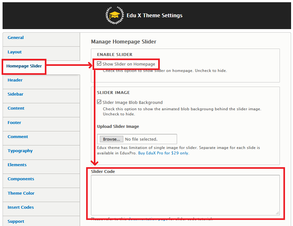Image resolution: width=293 pixels, height=226 pixels.
Task: Click the Edu X graduation cap logo
Action: 114,15
